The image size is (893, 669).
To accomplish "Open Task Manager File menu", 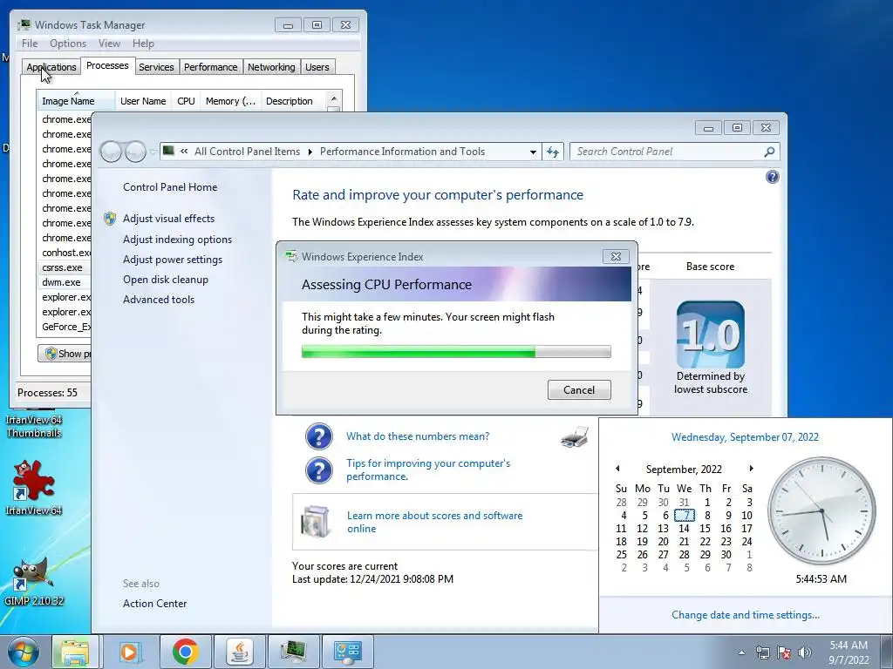I will click(30, 44).
